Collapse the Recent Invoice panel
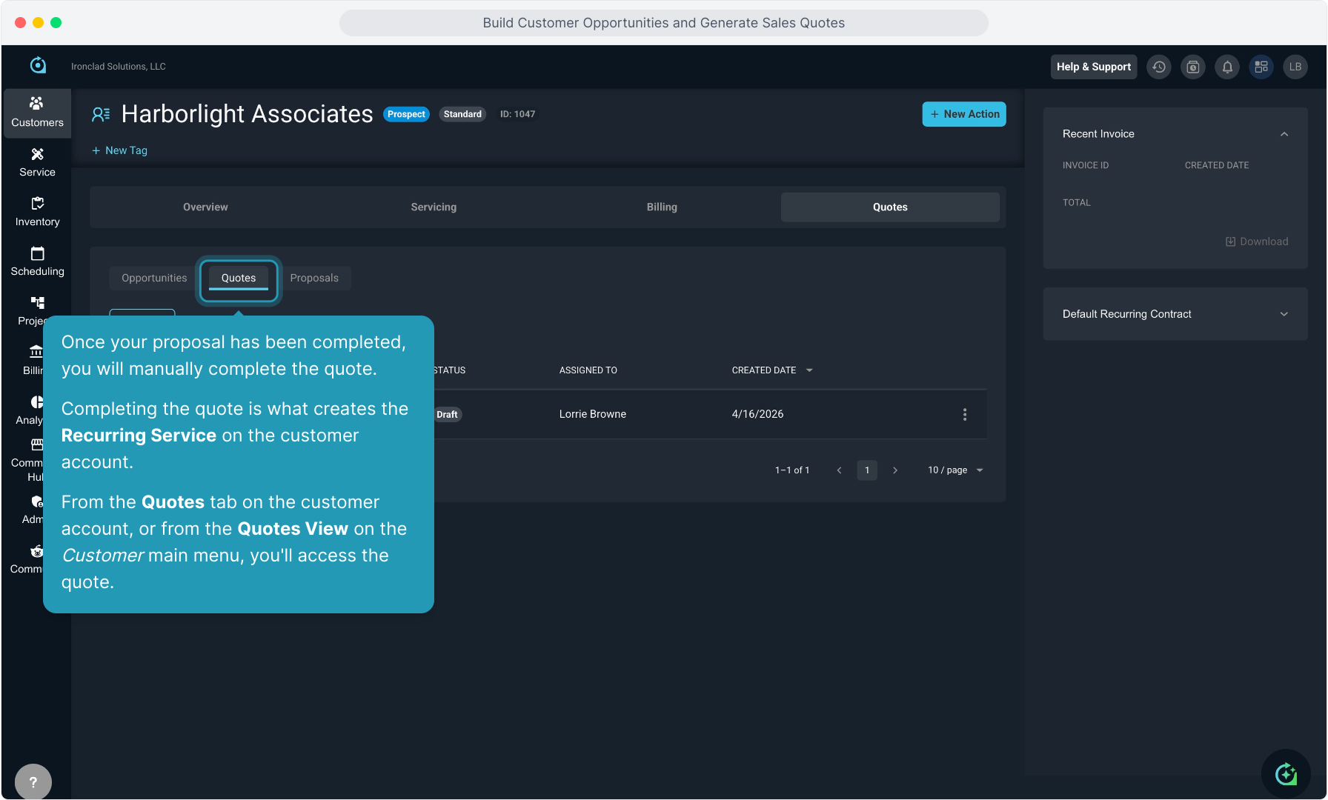 (1284, 134)
